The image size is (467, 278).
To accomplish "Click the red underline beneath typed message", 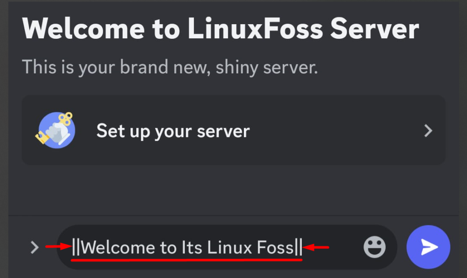I will pyautogui.click(x=187, y=260).
